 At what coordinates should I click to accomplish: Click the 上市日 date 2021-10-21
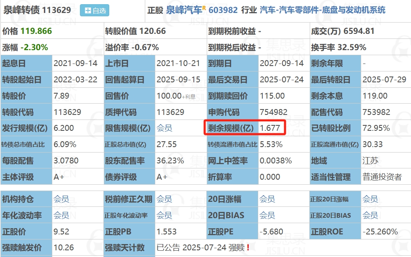[178, 64]
